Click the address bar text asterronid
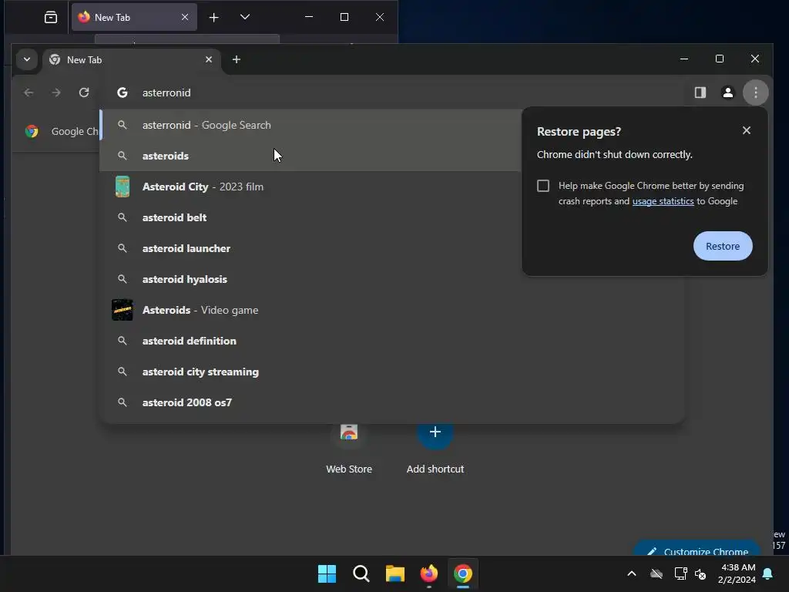Screen dimensions: 789x592 tap(166, 92)
